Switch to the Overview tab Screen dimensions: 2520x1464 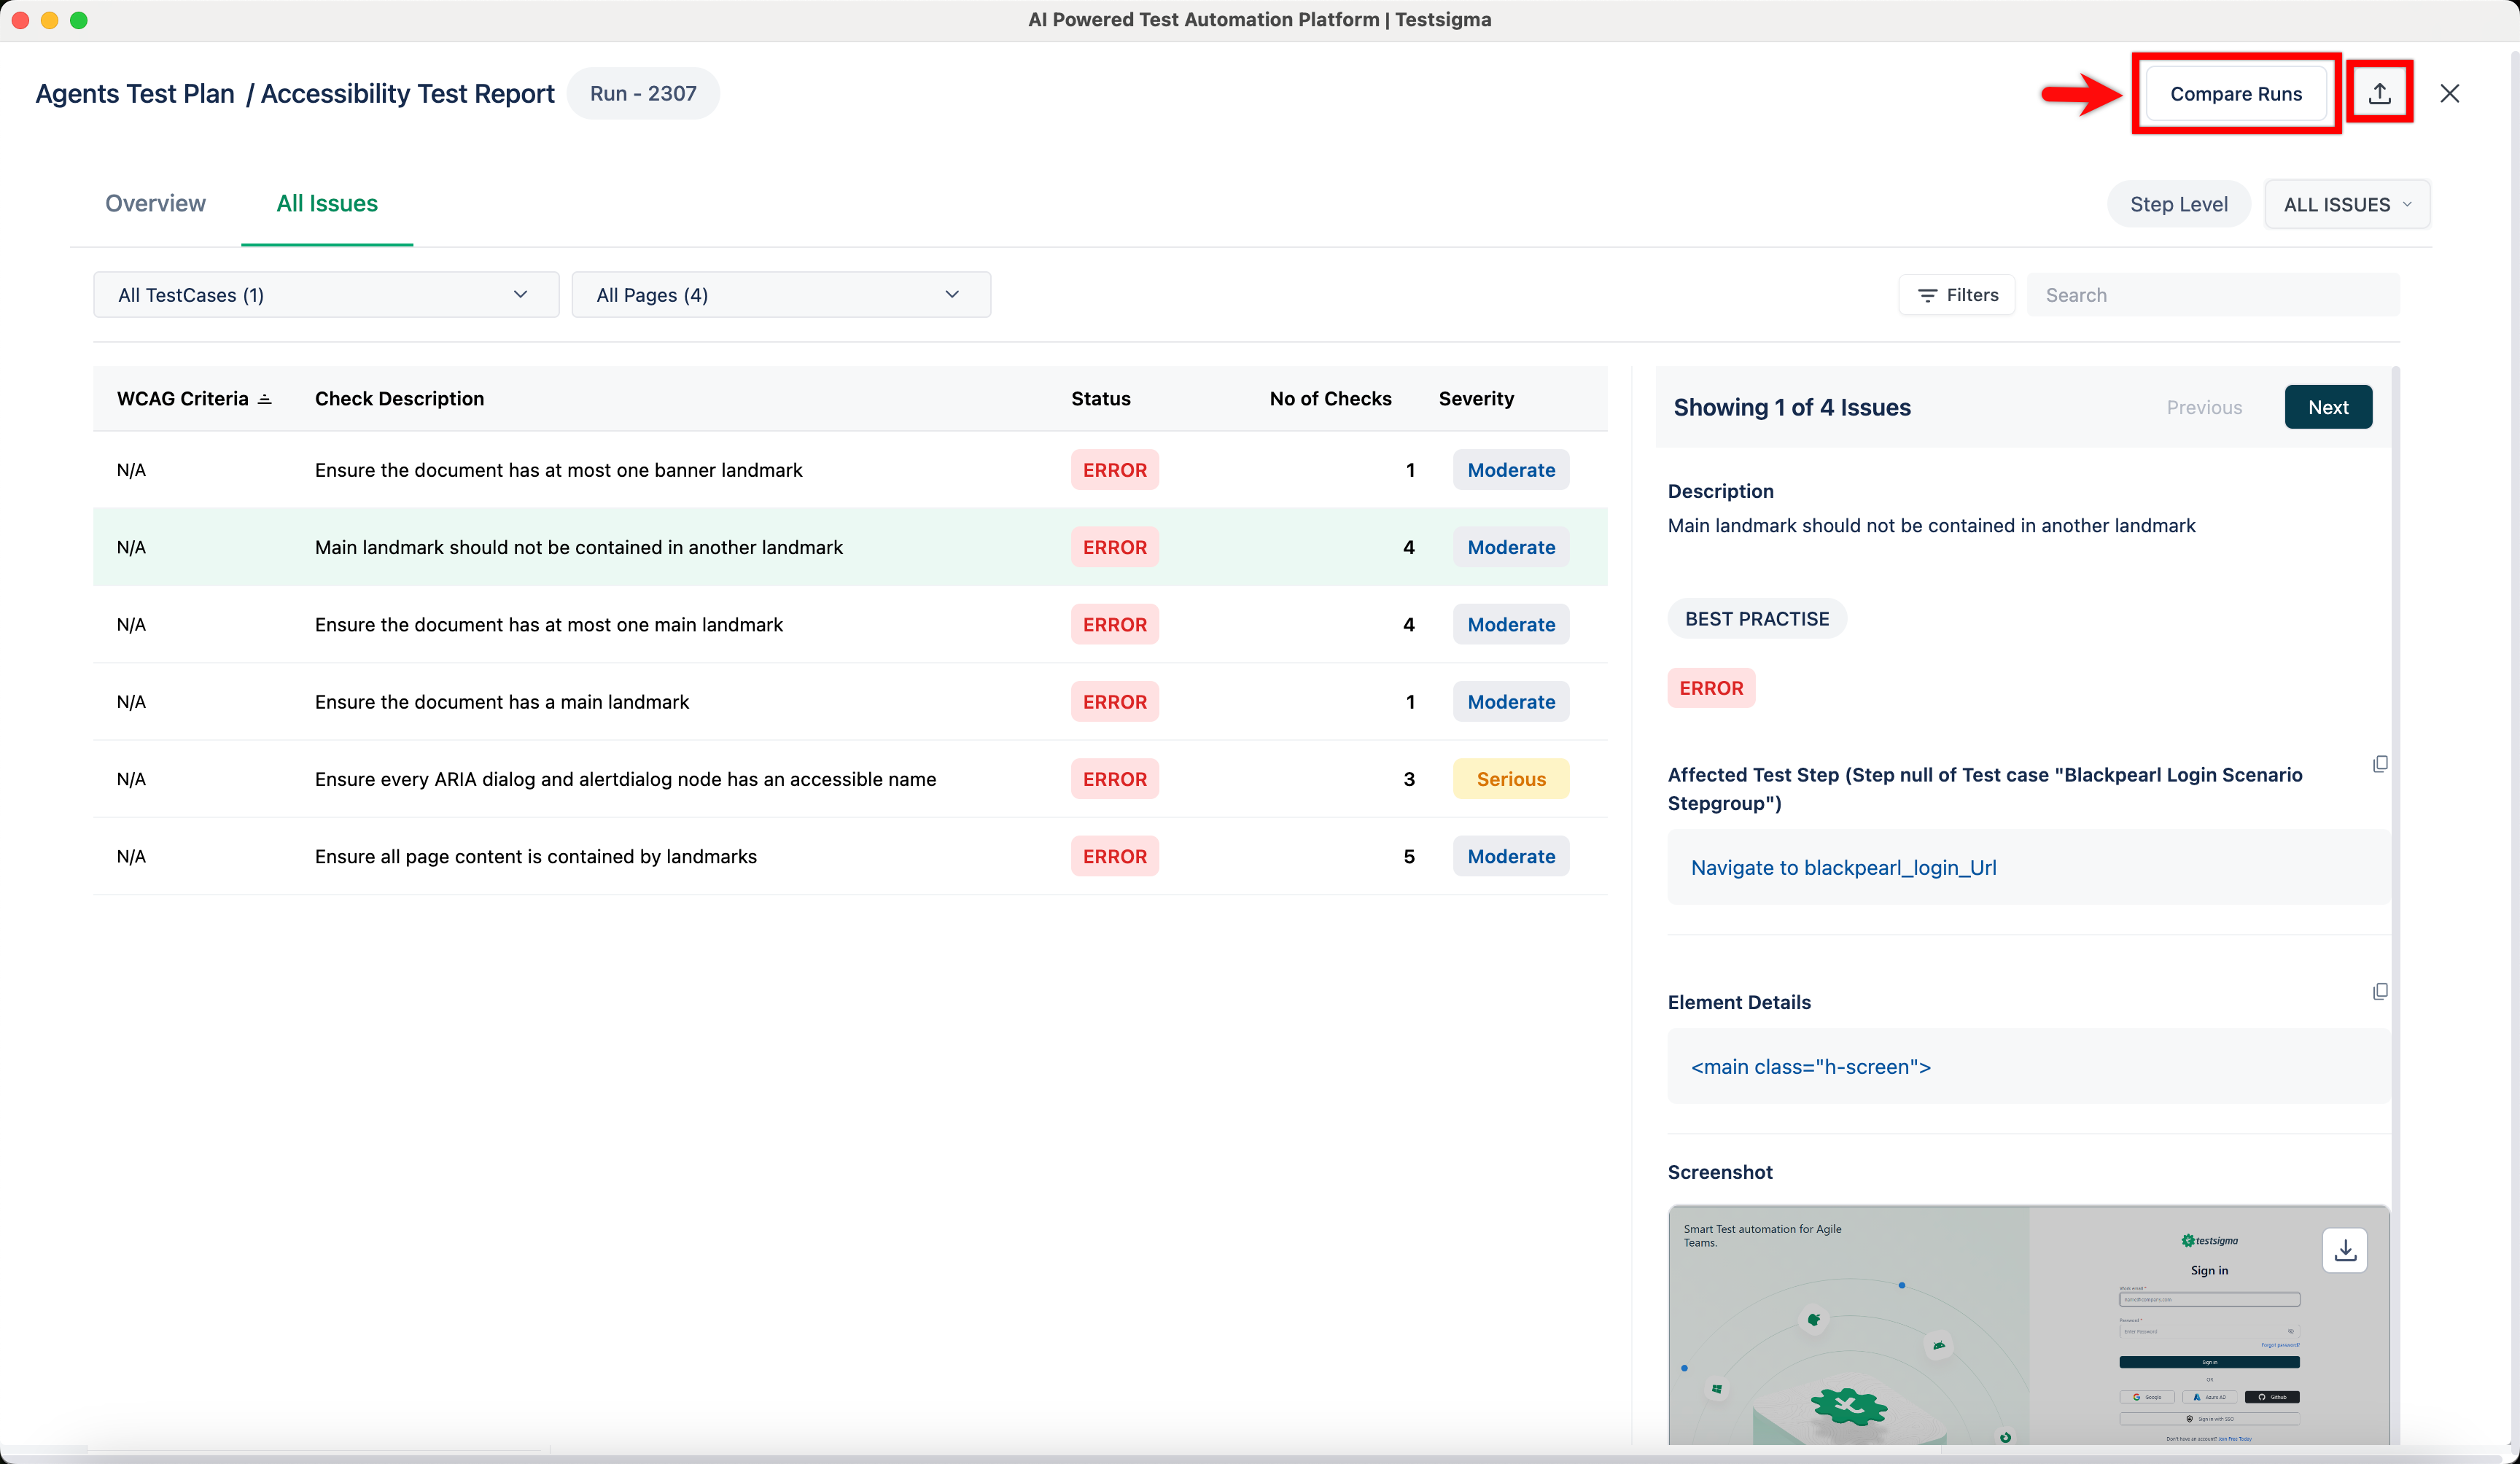(155, 203)
